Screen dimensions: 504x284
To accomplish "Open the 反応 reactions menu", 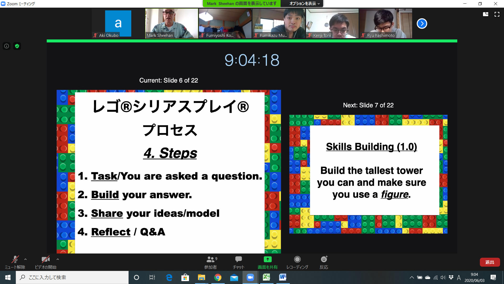I will click(324, 262).
